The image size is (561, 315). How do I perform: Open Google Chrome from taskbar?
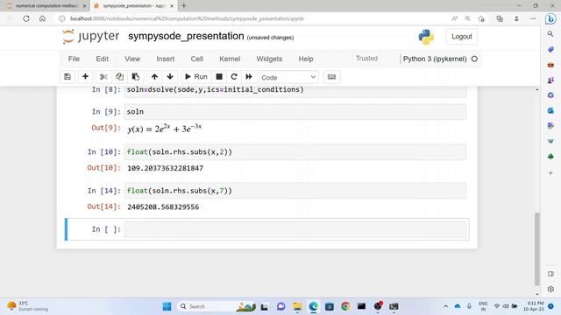(x=345, y=306)
